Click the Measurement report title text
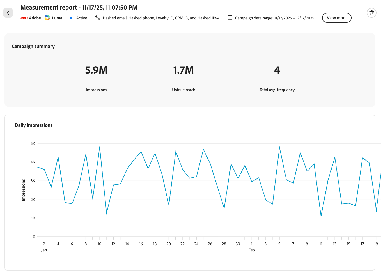The width and height of the screenshot is (381, 277). 79,8
